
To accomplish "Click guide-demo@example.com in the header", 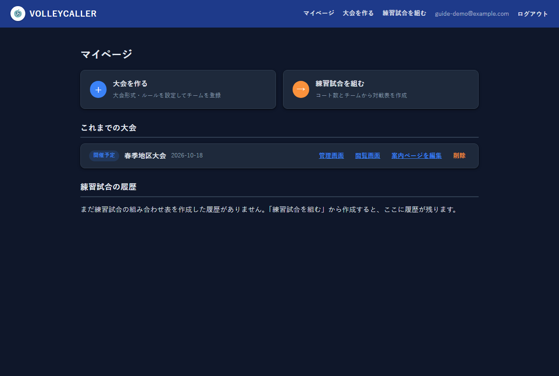I will 472,14.
